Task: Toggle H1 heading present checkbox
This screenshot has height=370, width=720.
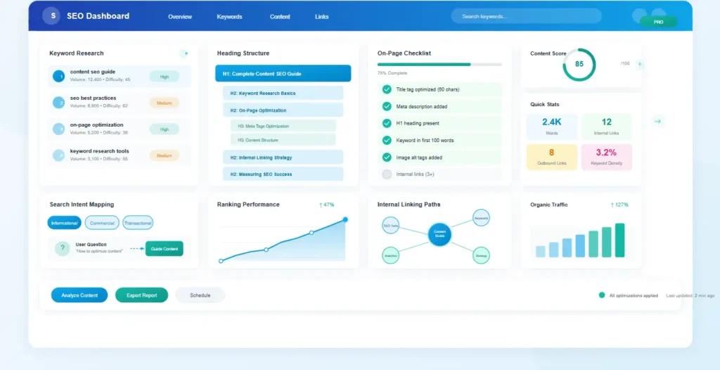Action: click(387, 123)
